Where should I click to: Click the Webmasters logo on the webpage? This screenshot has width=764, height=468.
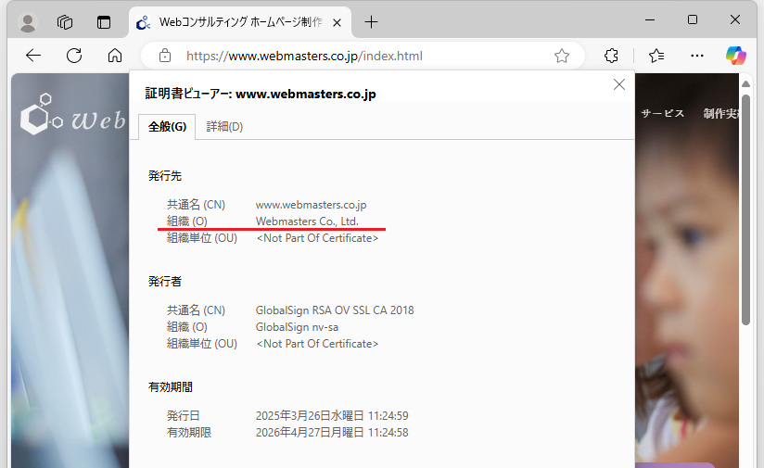coord(72,115)
